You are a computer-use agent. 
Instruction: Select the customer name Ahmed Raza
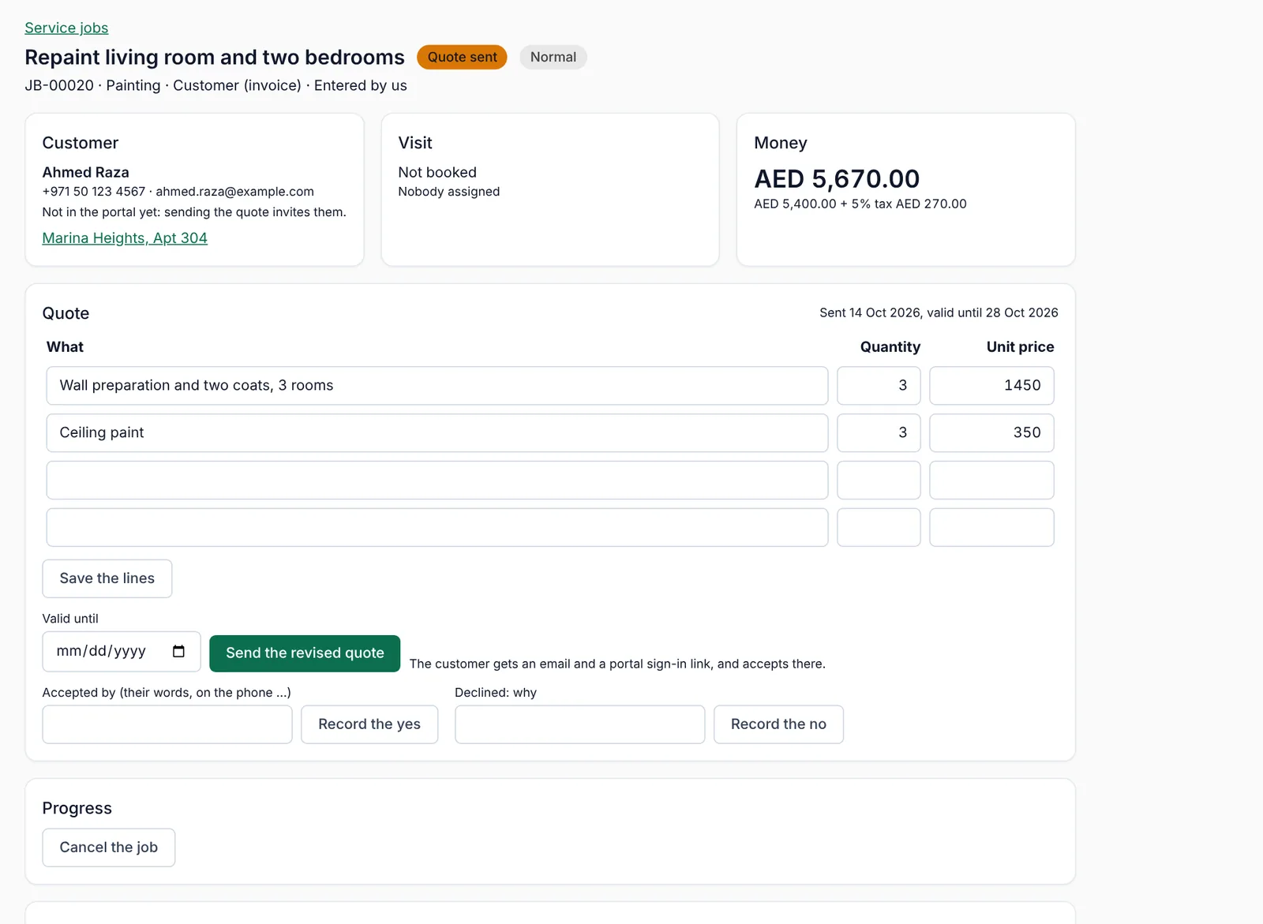[x=85, y=172]
